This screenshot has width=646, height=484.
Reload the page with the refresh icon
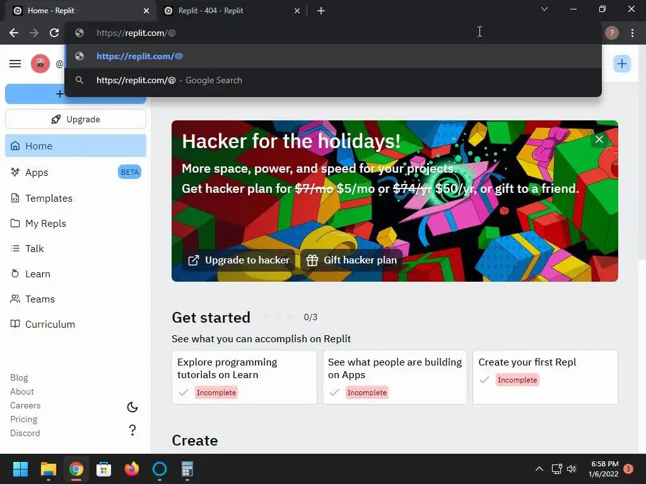pos(54,33)
